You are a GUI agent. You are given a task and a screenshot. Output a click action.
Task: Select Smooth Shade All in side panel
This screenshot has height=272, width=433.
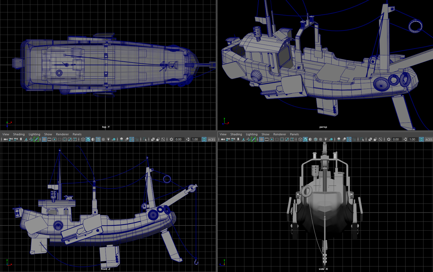pos(305,139)
